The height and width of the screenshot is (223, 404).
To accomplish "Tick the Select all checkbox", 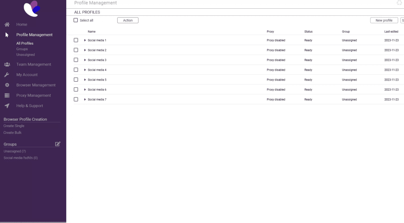I will coord(75,20).
